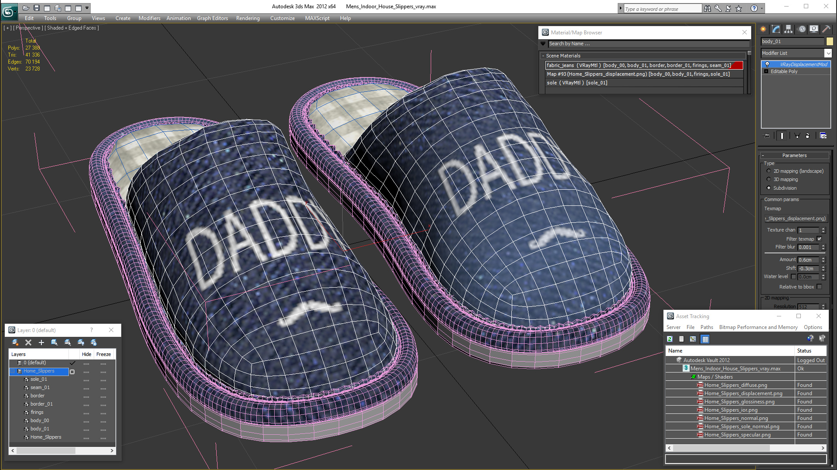Open the Modifier List dropdown
The width and height of the screenshot is (837, 470).
tap(828, 53)
